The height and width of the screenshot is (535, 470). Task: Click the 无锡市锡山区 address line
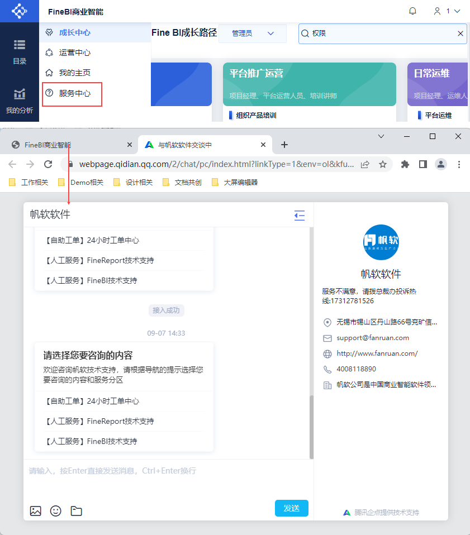387,322
